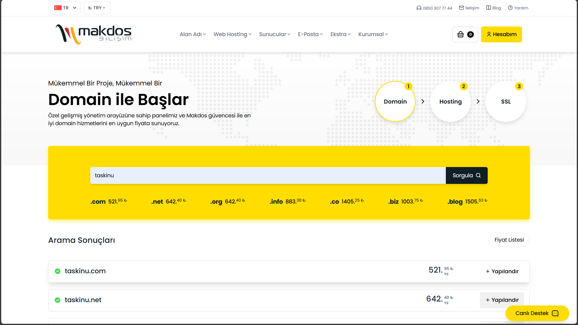578x325 pixels.
Task: Click the Arama Sonuçları heading
Action: (82, 240)
